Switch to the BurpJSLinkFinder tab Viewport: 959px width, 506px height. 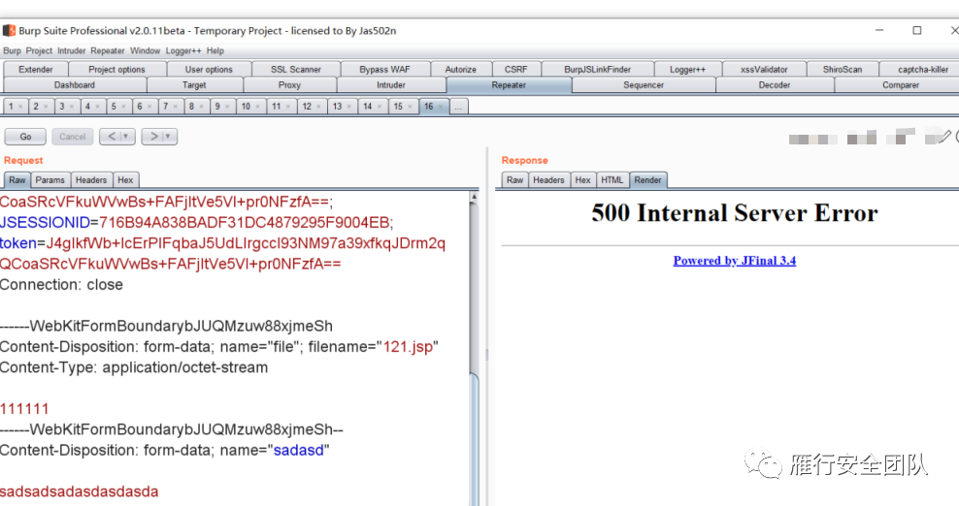click(597, 69)
